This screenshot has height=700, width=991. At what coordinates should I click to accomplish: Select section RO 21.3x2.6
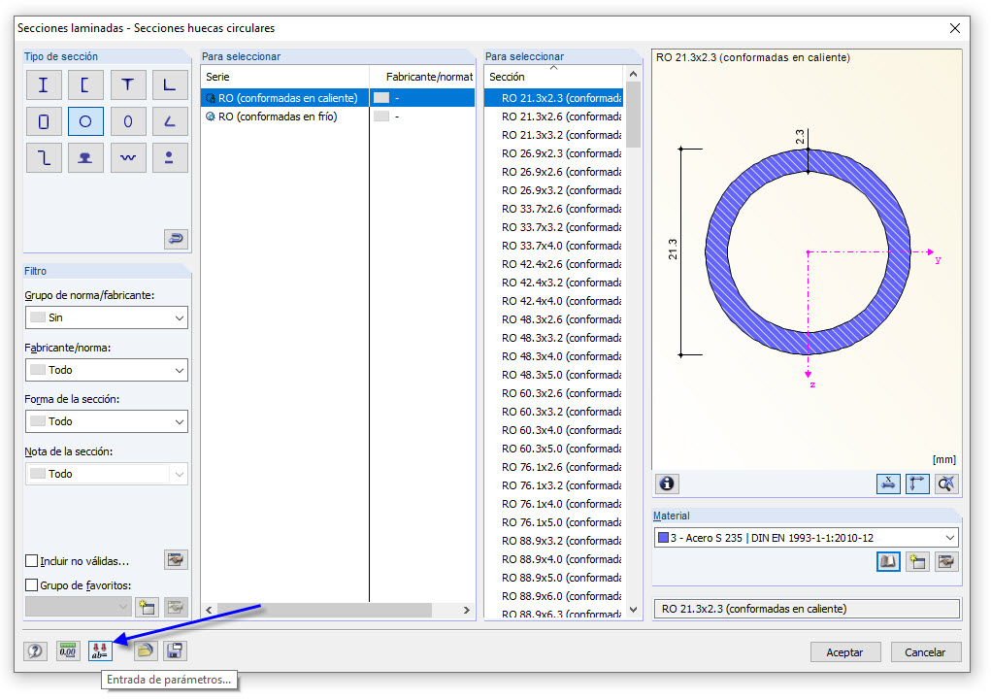[x=553, y=117]
